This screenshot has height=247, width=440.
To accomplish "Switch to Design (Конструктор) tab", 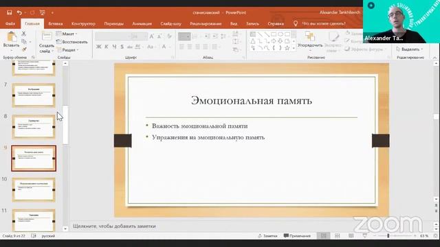I will tap(83, 23).
